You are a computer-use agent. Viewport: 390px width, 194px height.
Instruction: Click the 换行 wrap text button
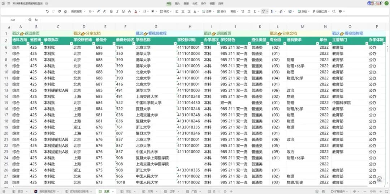click(221, 12)
